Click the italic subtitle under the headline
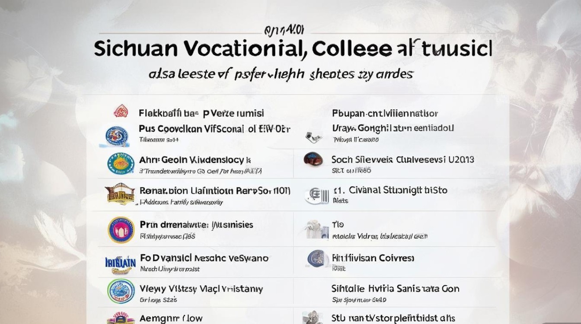581x324 pixels. (x=281, y=74)
